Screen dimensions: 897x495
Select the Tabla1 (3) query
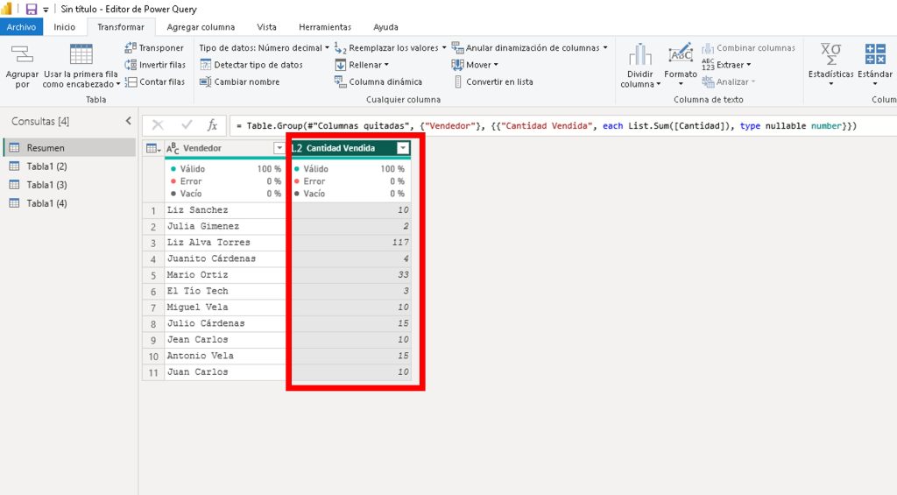coord(46,185)
